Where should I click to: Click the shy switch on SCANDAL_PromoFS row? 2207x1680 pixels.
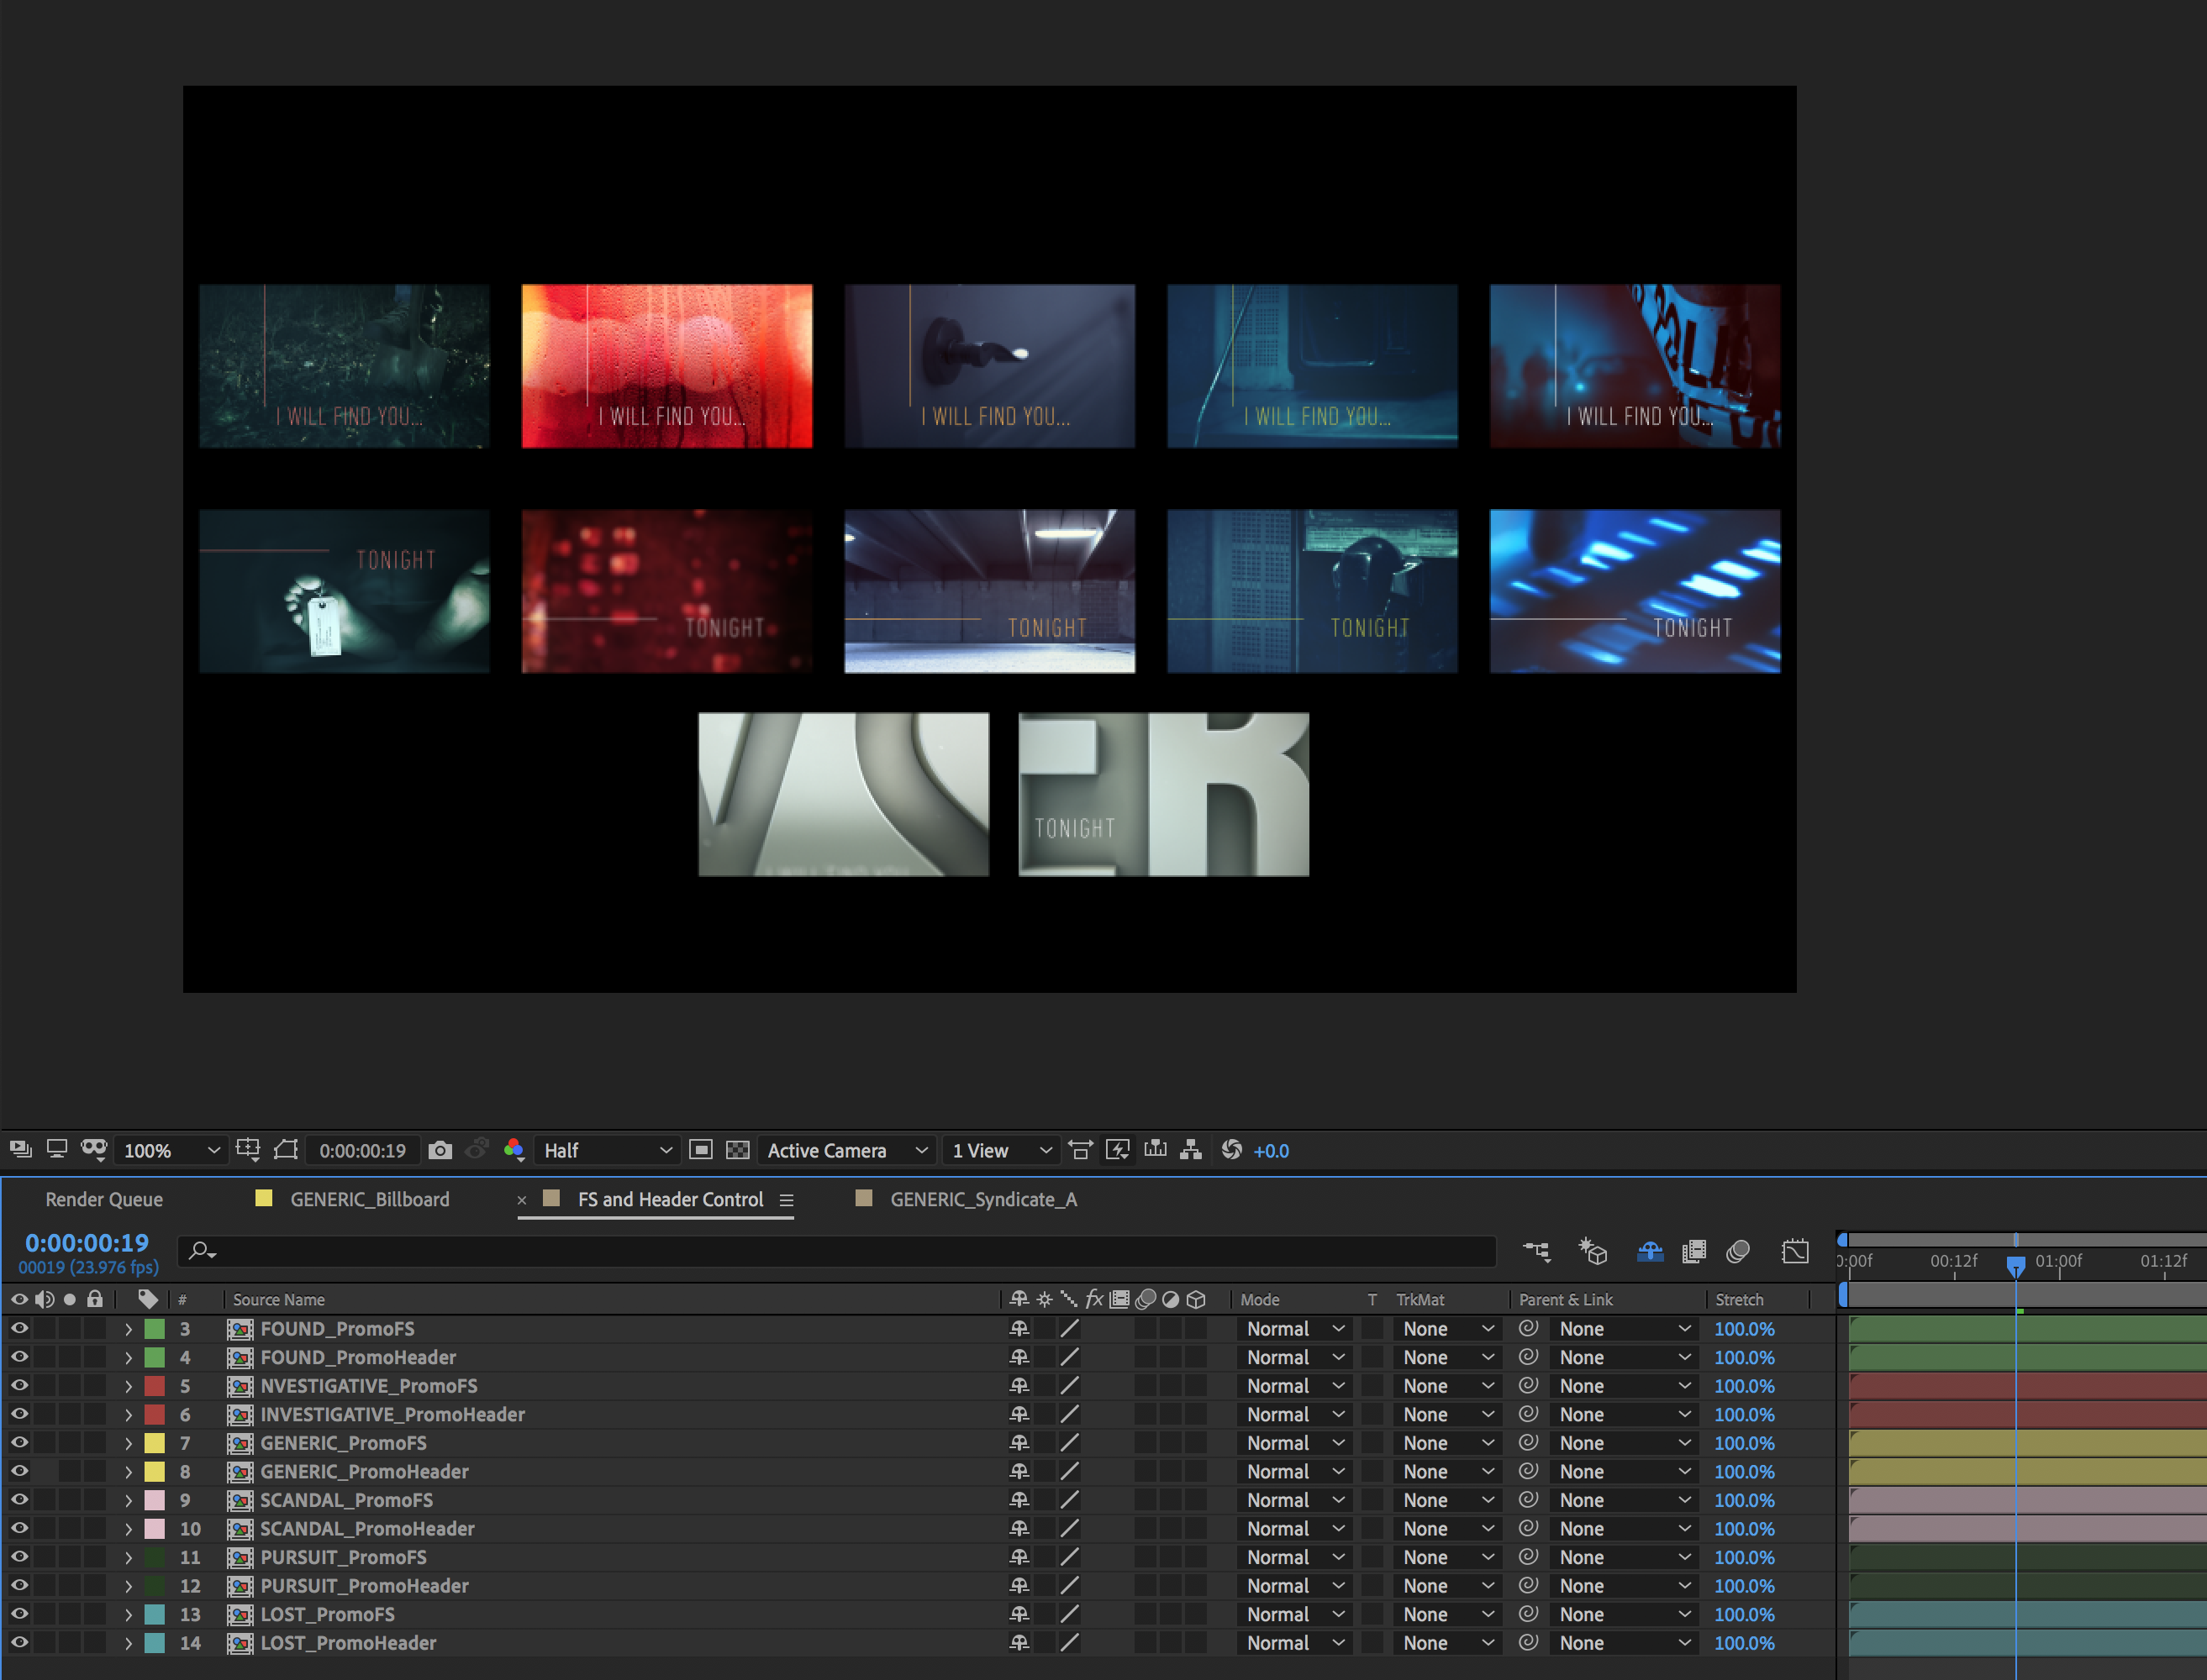click(x=1019, y=1499)
